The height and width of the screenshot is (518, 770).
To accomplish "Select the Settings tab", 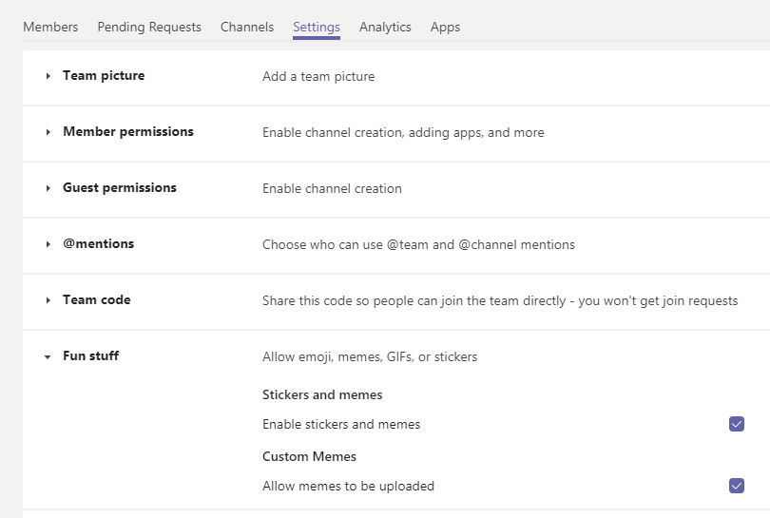I will pyautogui.click(x=317, y=27).
